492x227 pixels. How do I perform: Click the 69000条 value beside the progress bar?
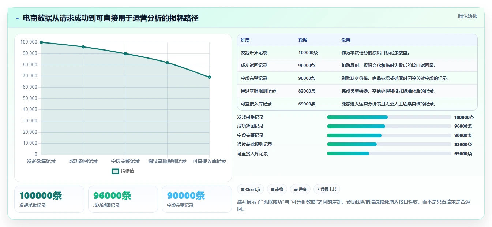tap(463, 154)
